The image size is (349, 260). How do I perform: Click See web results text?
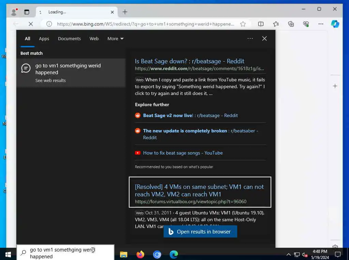click(x=50, y=80)
